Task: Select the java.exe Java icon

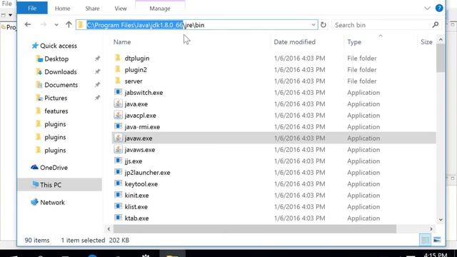Action: pos(118,104)
